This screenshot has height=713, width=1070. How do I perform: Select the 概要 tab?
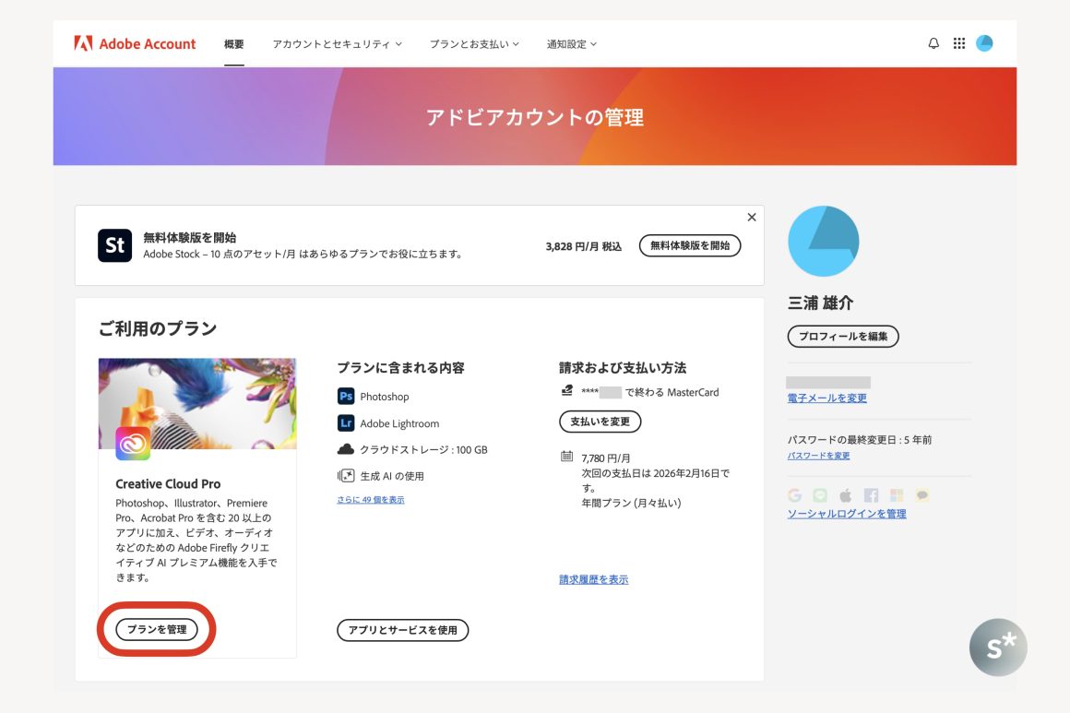click(x=234, y=44)
